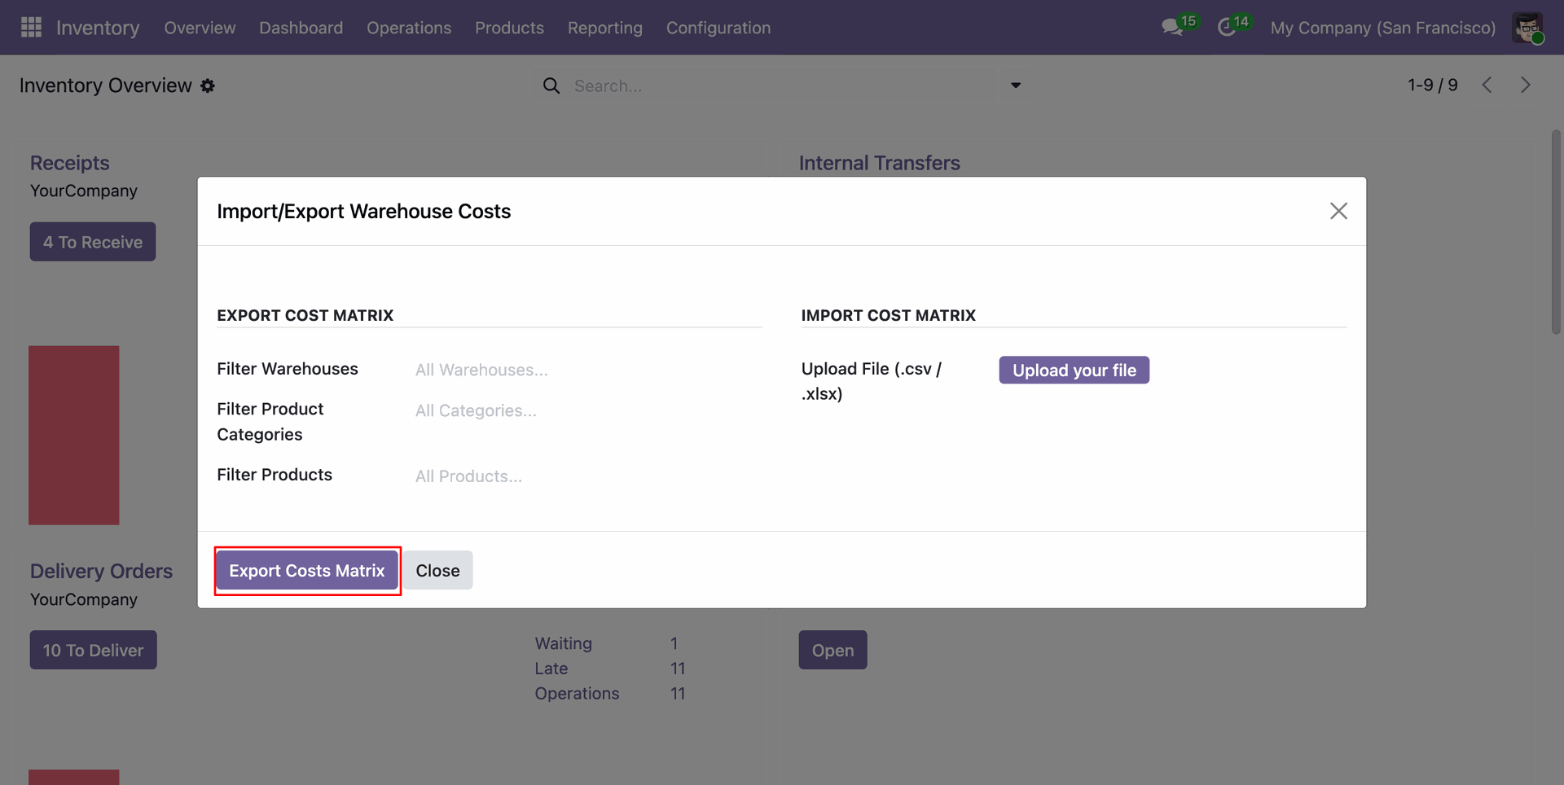The width and height of the screenshot is (1564, 785).
Task: Open the Products menu
Action: [x=509, y=28]
